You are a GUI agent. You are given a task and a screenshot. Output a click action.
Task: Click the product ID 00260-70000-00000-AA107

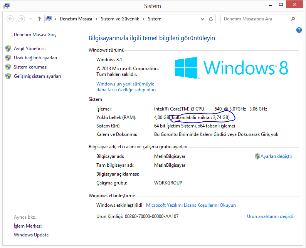pyautogui.click(x=151, y=216)
